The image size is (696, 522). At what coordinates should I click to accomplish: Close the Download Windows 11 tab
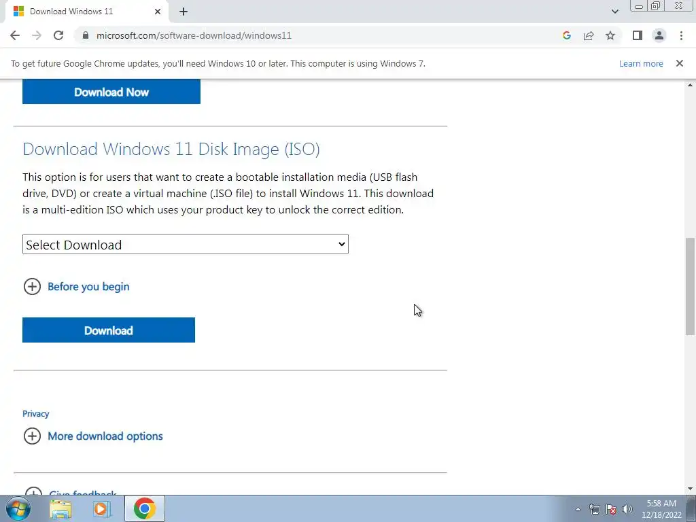pyautogui.click(x=158, y=12)
